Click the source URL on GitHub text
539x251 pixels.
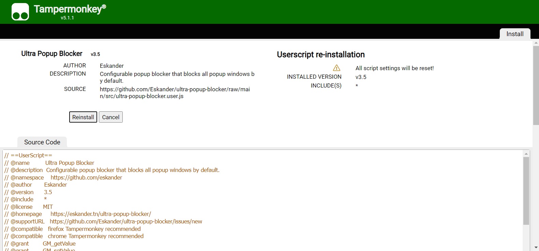pyautogui.click(x=175, y=93)
